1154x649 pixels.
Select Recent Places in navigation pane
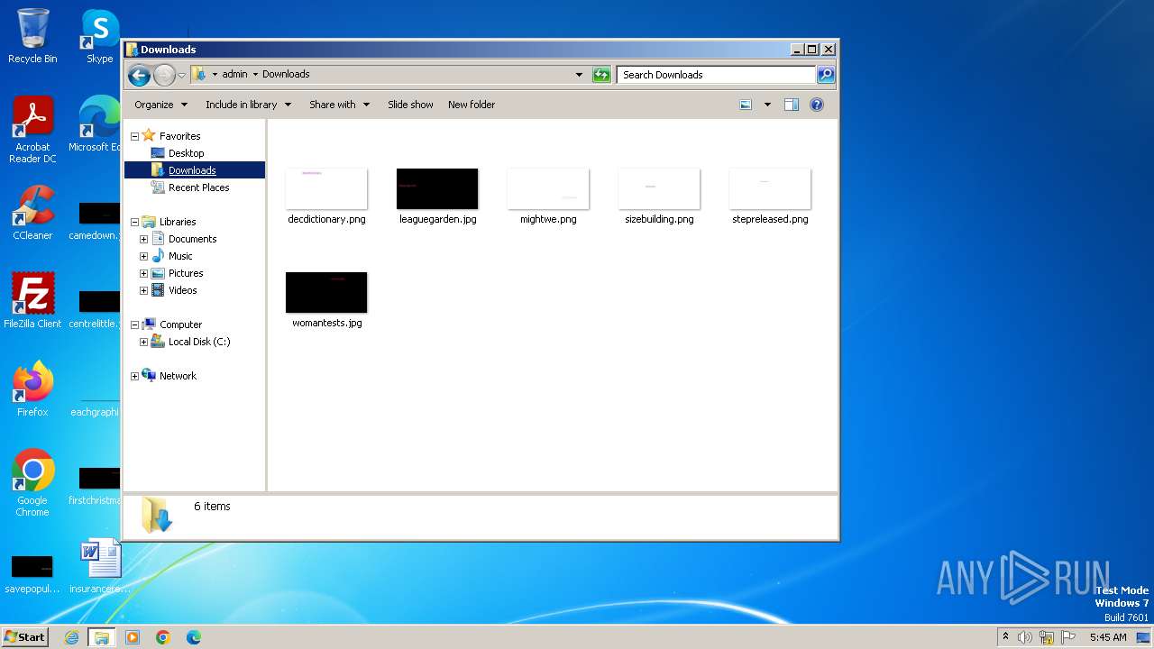[198, 187]
